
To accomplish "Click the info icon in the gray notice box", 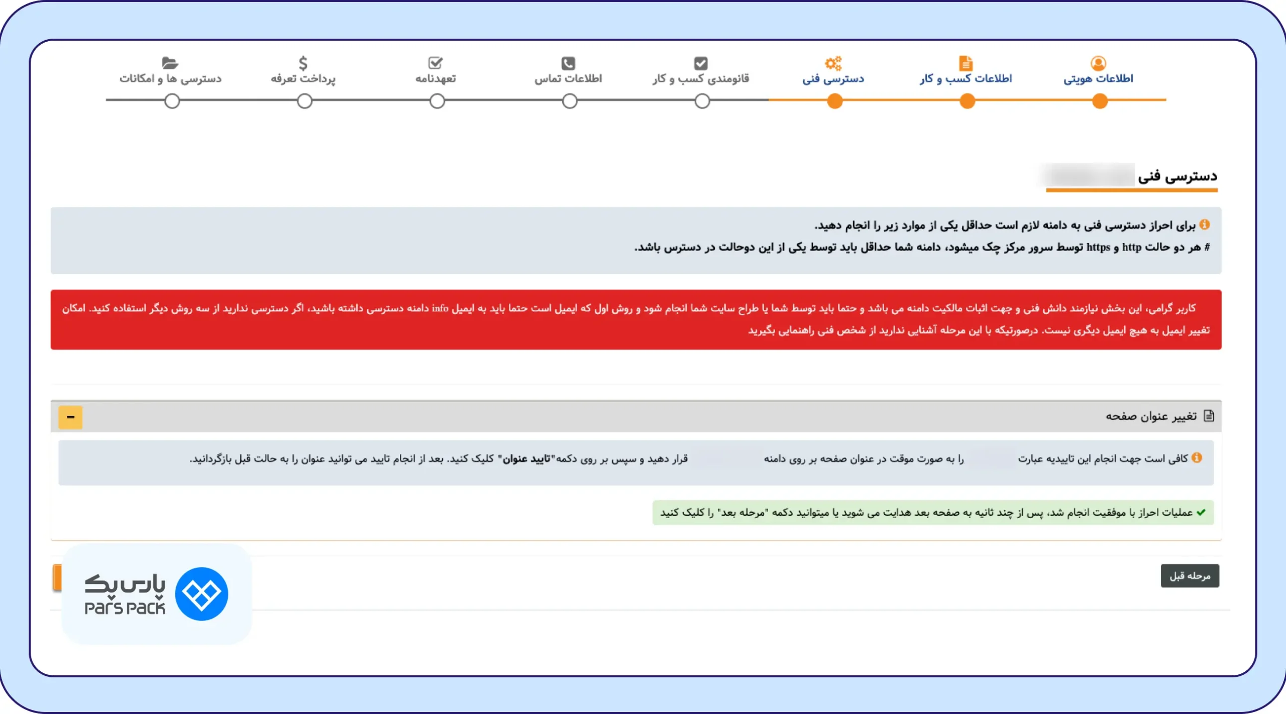I will (x=1205, y=224).
